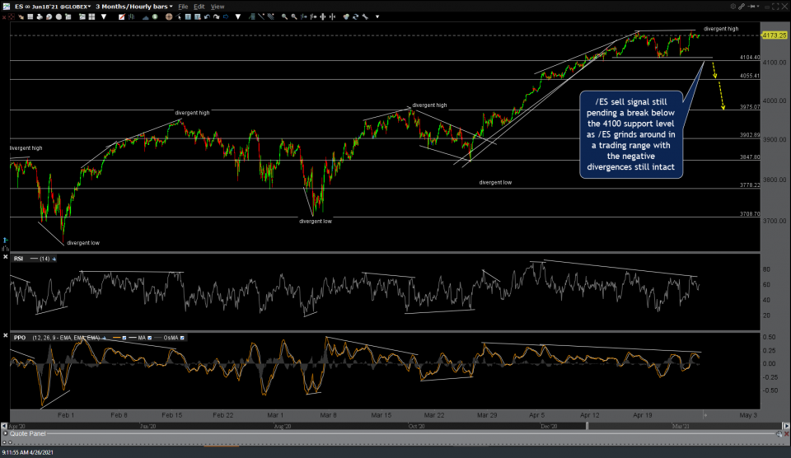
Task: Click the 4104.40 support level label
Action: point(750,58)
